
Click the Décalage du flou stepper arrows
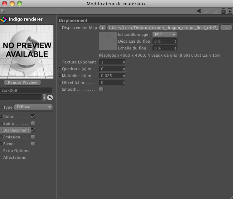coord(175,41)
